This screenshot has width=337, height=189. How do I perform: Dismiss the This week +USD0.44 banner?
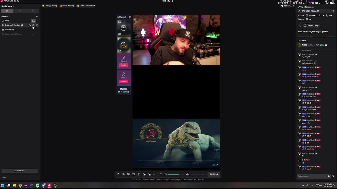[x=333, y=11]
